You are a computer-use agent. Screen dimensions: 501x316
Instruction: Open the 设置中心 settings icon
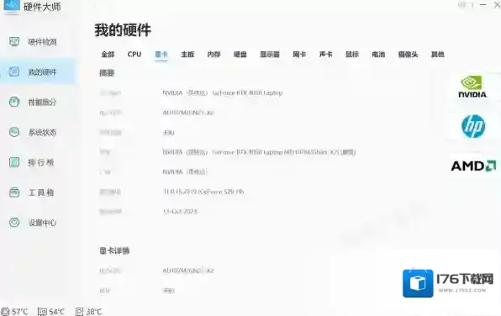(14, 223)
